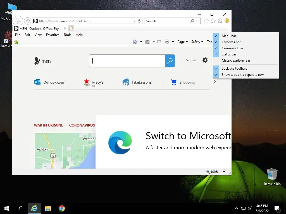Open the Help menu
Screen dimensions: 286x214
79,35
